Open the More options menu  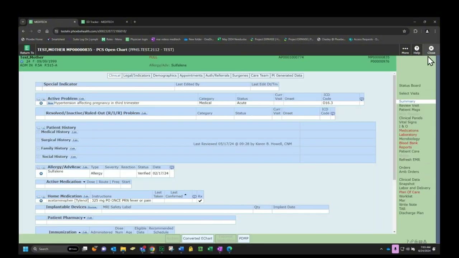[405, 50]
